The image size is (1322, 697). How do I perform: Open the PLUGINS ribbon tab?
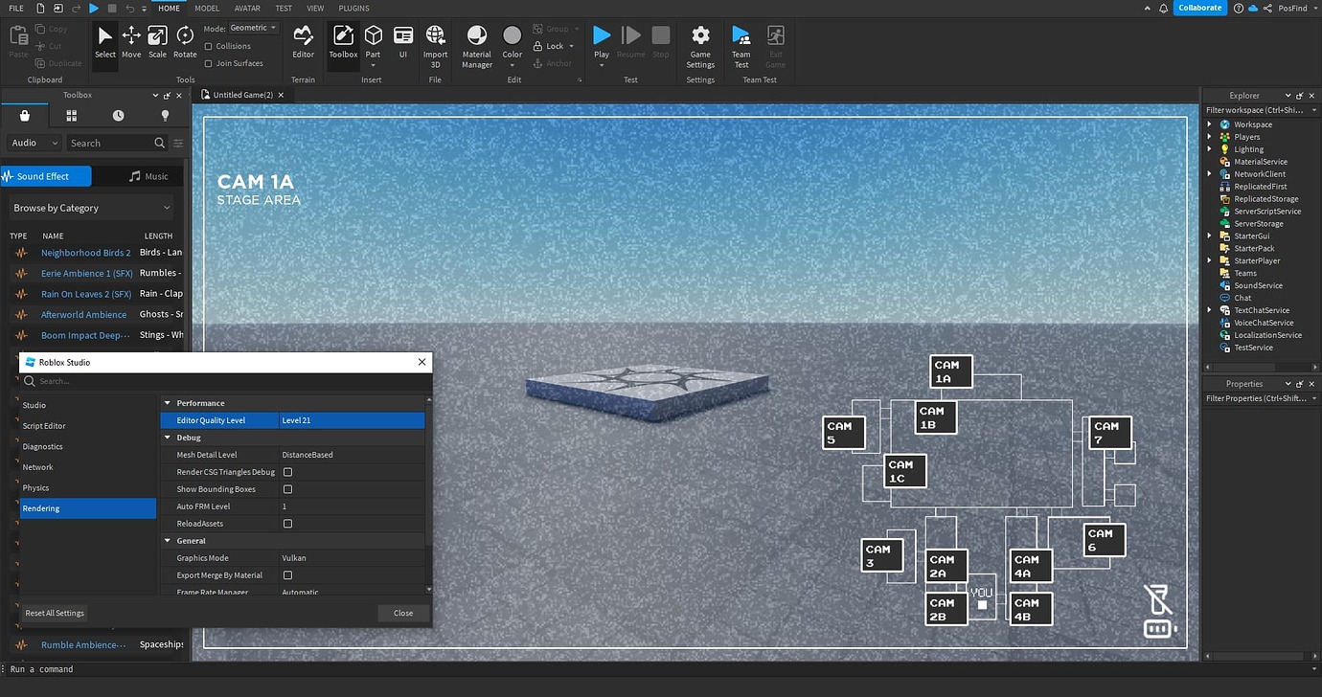coord(354,8)
